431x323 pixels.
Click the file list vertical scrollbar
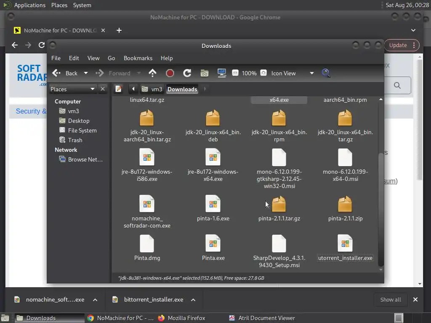tap(380, 209)
